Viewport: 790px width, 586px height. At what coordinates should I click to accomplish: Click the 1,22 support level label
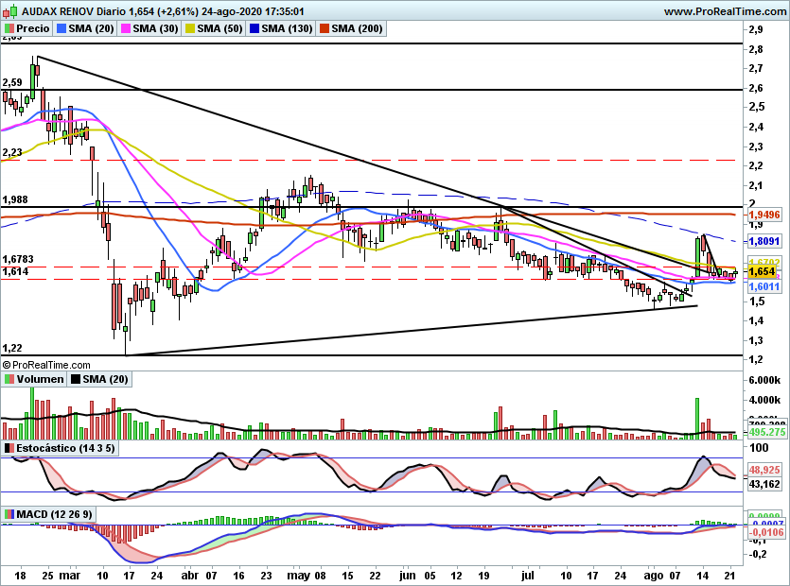[x=12, y=348]
